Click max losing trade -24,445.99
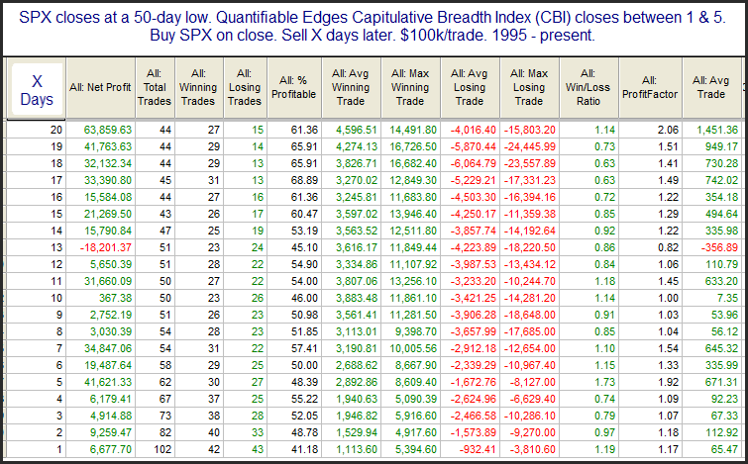This screenshot has width=748, height=464. 531,146
